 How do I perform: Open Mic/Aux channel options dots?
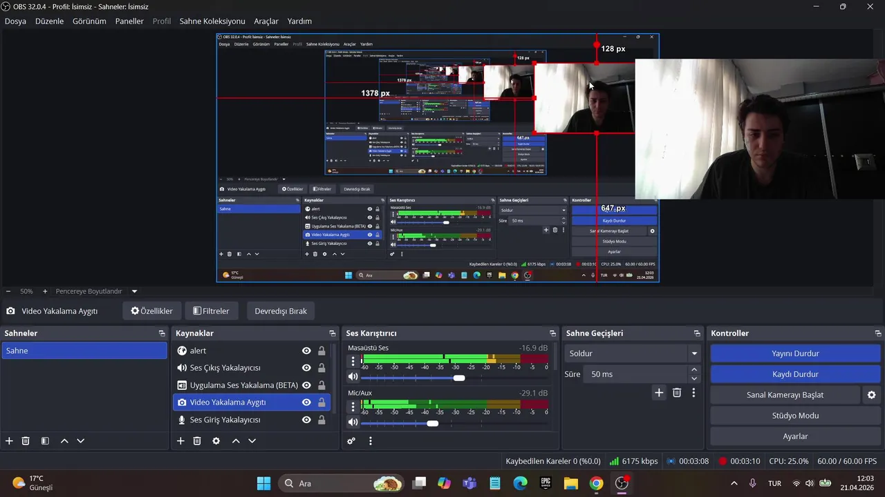click(x=353, y=406)
